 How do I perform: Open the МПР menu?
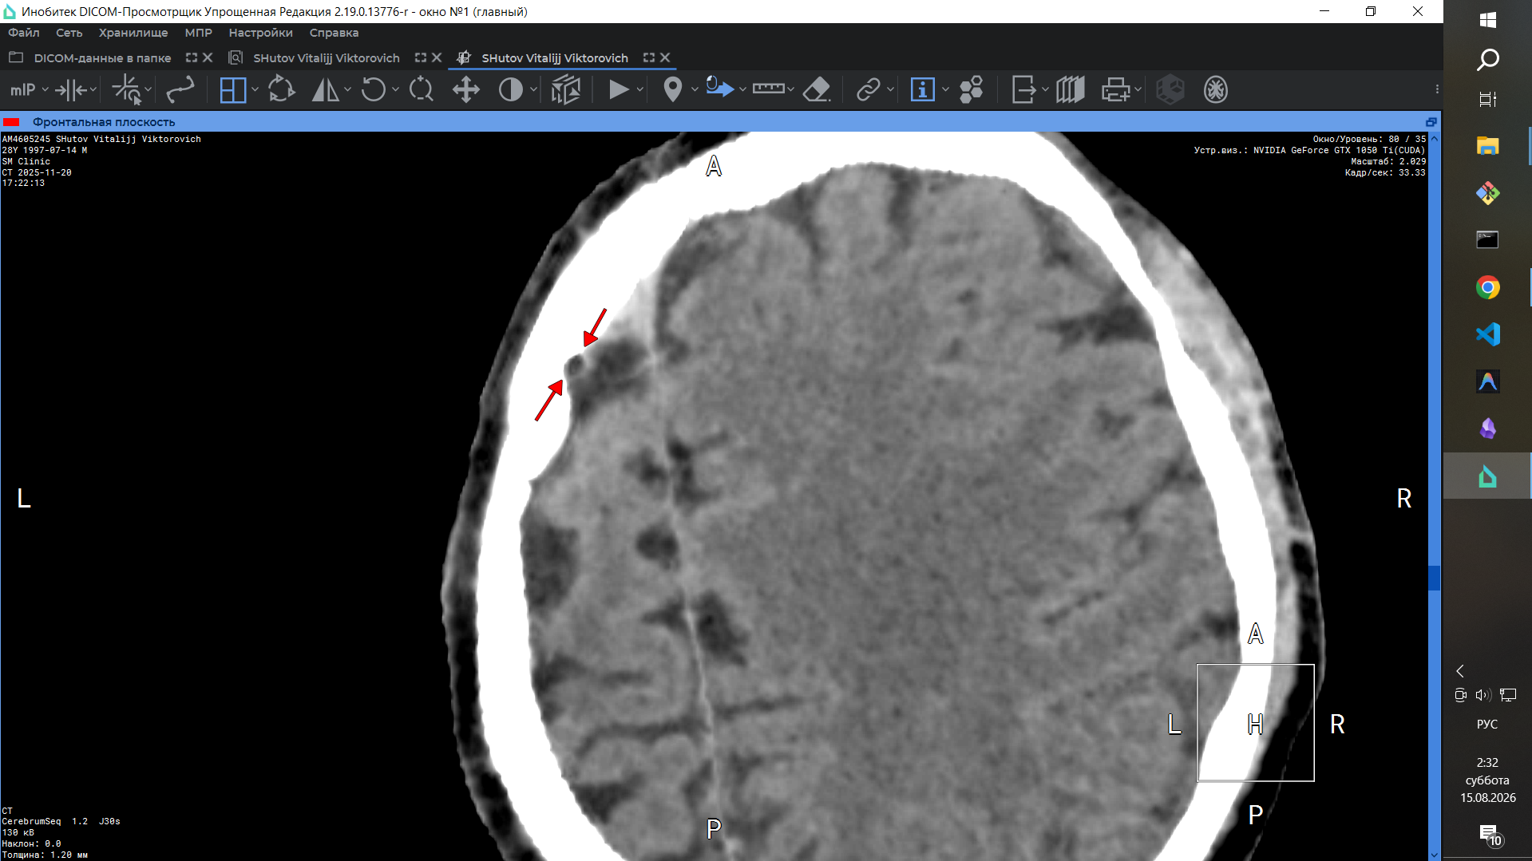[199, 33]
